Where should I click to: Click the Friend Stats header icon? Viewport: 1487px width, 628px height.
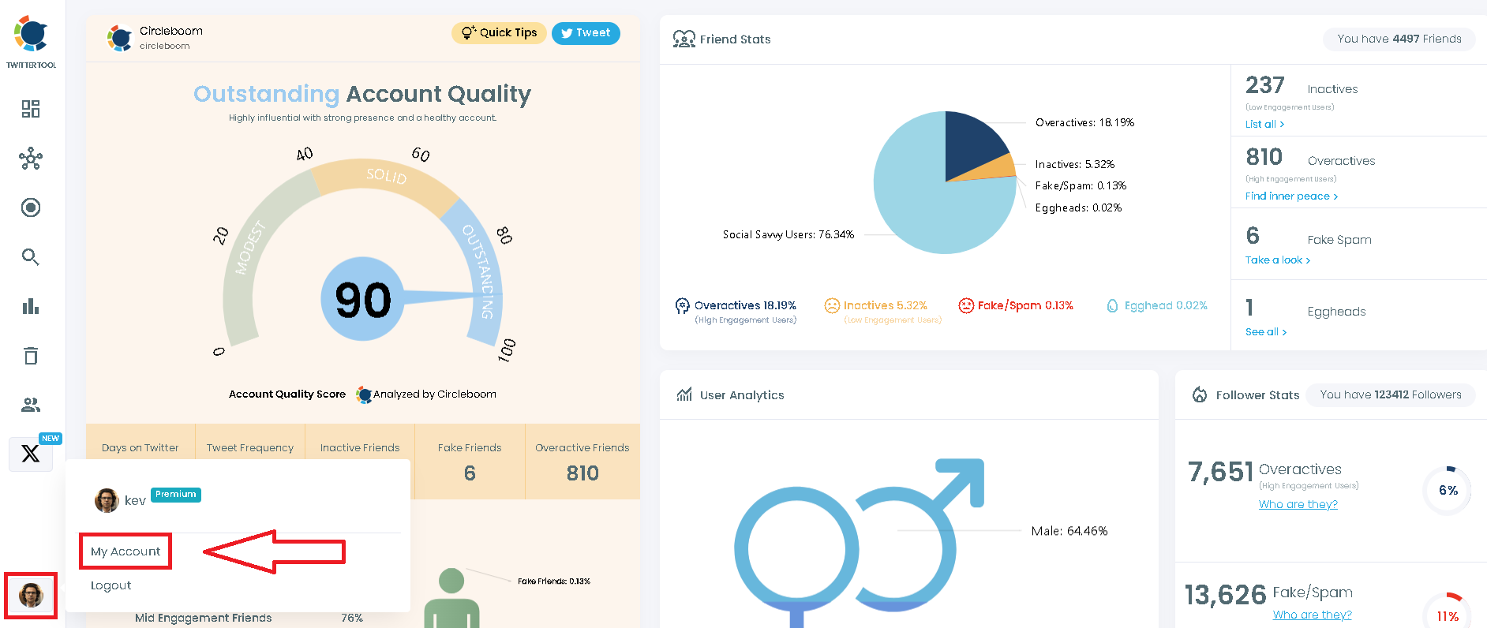(684, 39)
